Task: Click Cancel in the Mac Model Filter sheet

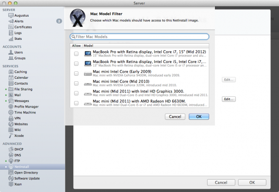Action: coord(175,117)
